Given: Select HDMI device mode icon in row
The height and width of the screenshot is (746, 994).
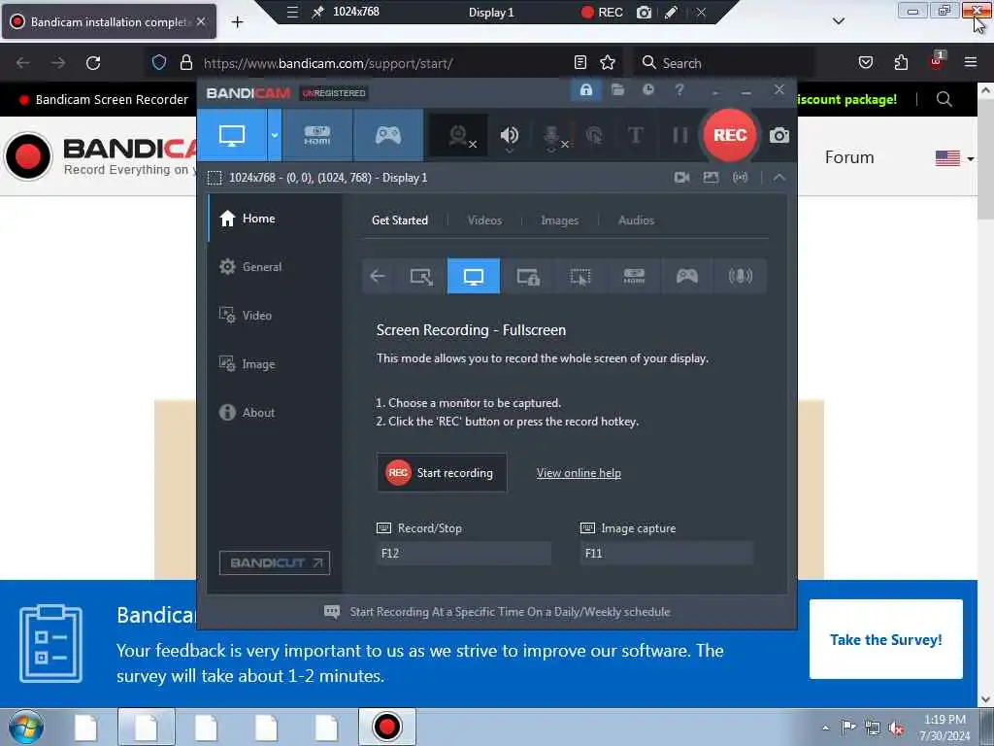Looking at the screenshot, I should [x=634, y=276].
